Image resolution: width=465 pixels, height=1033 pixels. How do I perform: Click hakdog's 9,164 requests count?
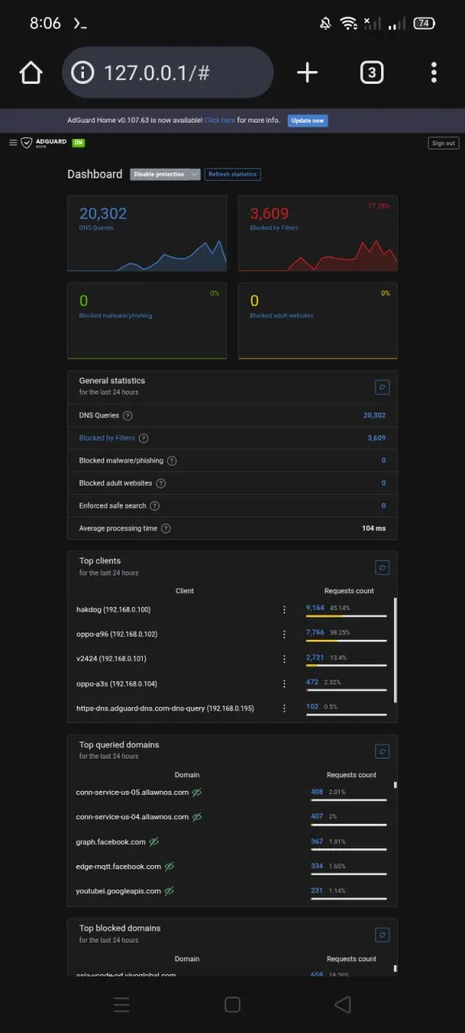[315, 608]
